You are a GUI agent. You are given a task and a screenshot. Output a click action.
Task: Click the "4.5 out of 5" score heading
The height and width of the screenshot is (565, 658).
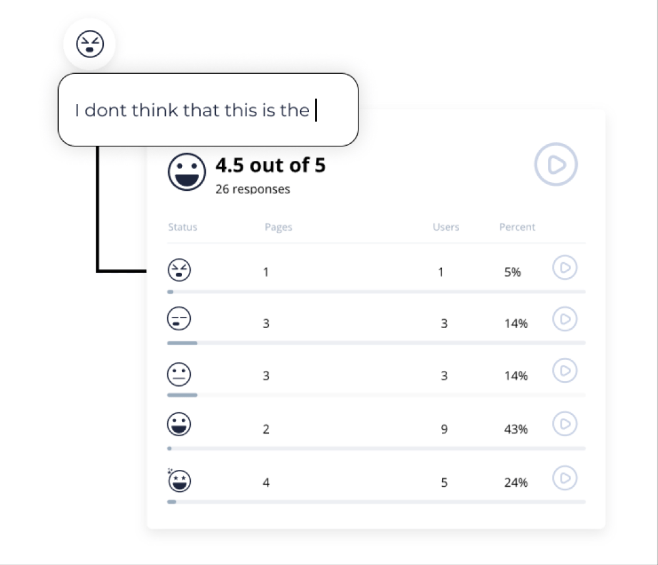[271, 165]
